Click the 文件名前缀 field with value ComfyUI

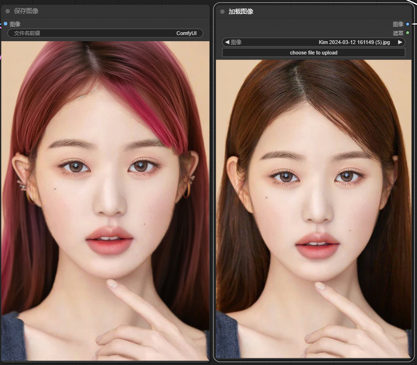tap(105, 33)
